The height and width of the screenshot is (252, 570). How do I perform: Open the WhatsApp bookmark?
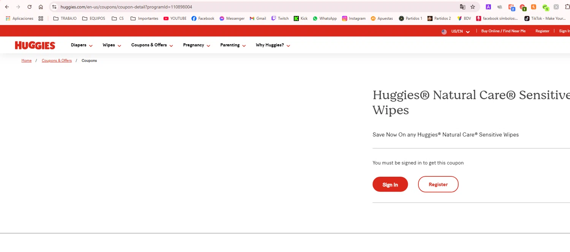325,18
